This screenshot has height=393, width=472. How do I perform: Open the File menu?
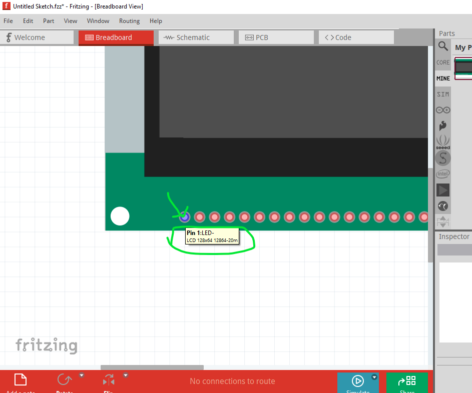(x=8, y=20)
